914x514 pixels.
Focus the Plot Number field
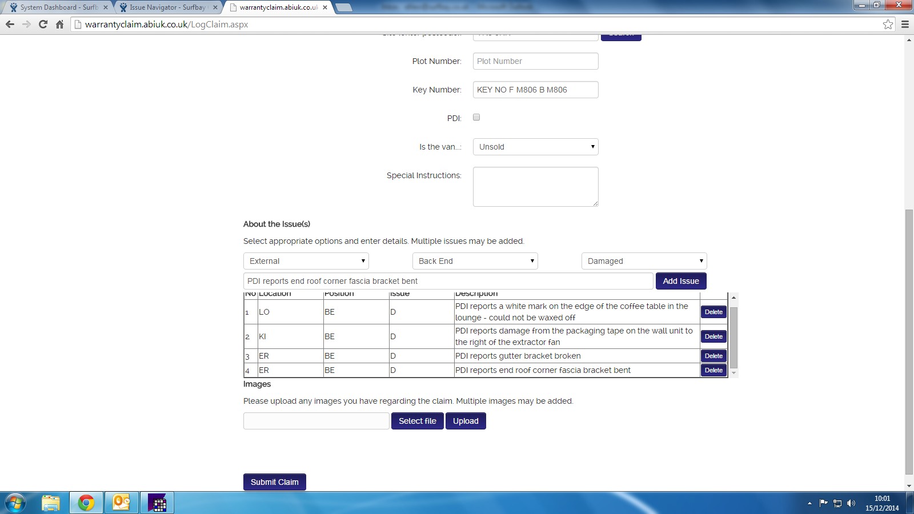pyautogui.click(x=536, y=61)
